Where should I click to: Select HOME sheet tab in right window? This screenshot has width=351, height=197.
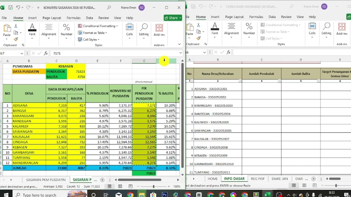[x=213, y=179]
